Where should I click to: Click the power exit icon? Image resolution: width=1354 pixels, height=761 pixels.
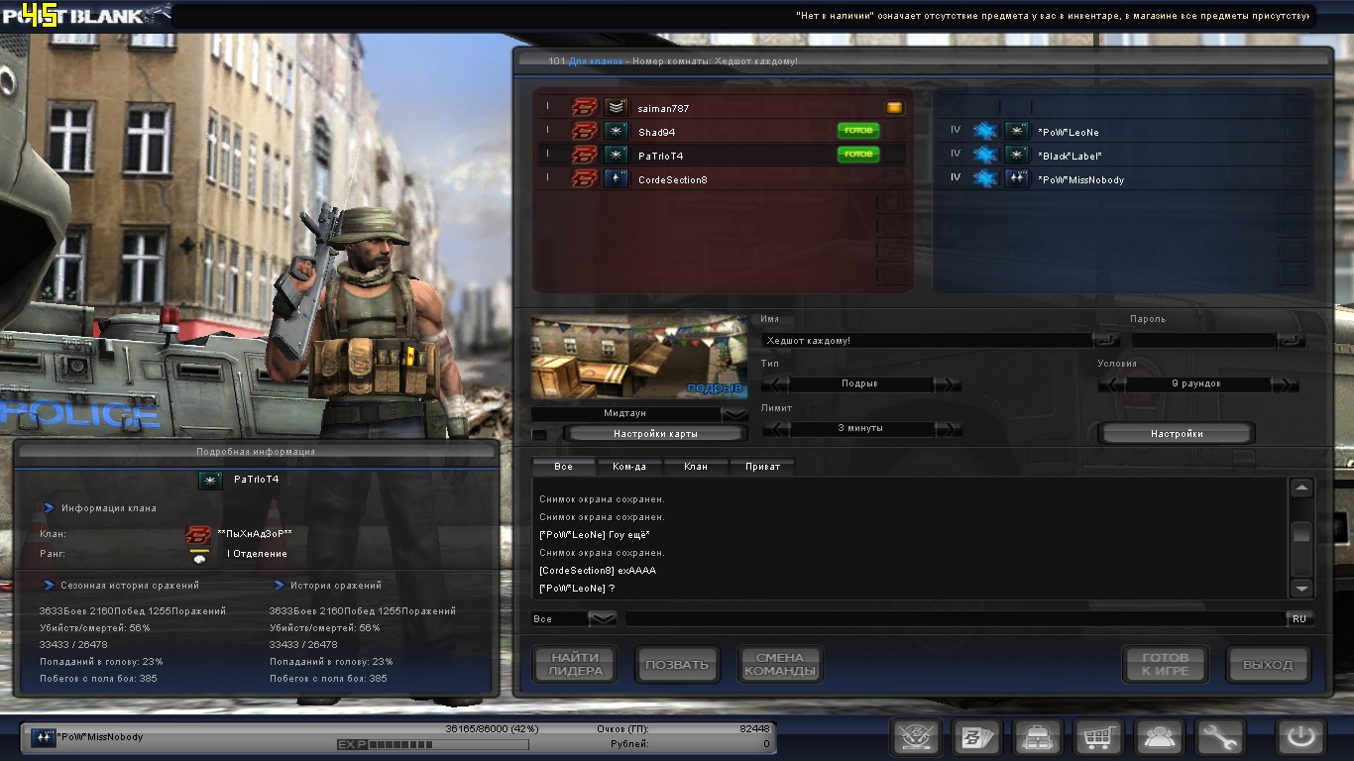click(x=1300, y=738)
